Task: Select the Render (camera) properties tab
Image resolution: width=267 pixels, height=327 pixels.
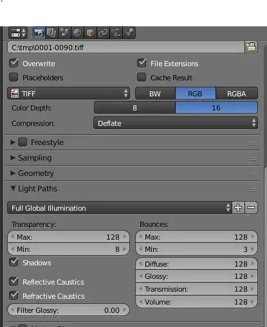Action: (39, 33)
